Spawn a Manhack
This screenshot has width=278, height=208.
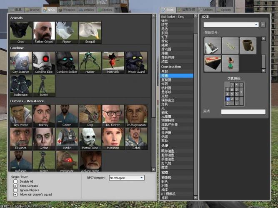[113, 63]
